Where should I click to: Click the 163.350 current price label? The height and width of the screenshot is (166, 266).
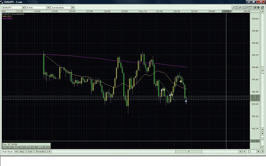255,98
